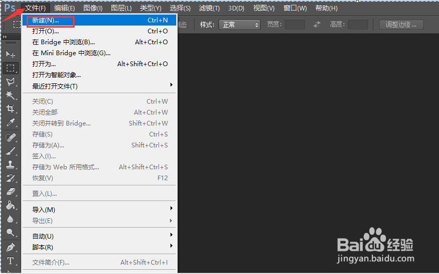
Task: Select the Move tool
Action: coord(10,54)
